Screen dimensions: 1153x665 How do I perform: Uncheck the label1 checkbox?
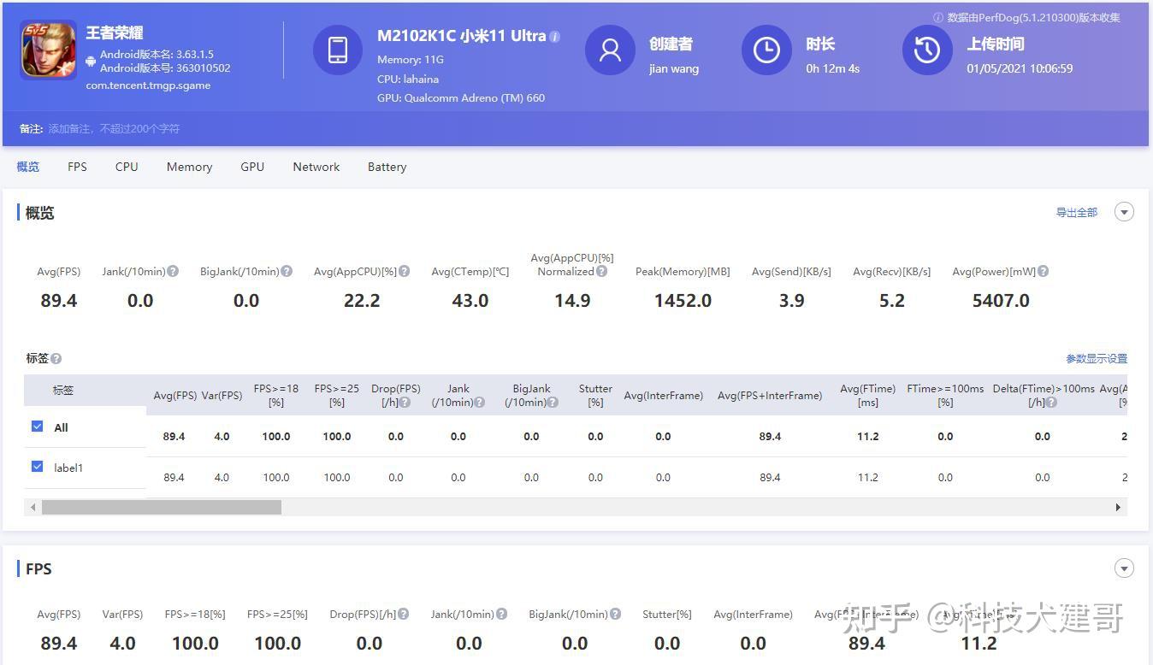tap(37, 467)
